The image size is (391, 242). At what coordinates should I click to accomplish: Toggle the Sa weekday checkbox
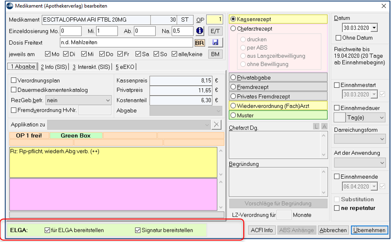(x=138, y=54)
